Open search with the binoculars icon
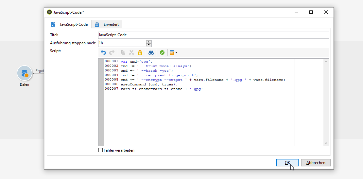363x179 pixels. coord(151,52)
